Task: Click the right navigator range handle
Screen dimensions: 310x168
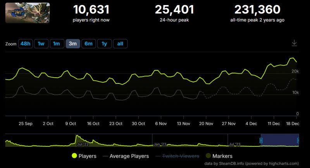Action: pyautogui.click(x=298, y=140)
